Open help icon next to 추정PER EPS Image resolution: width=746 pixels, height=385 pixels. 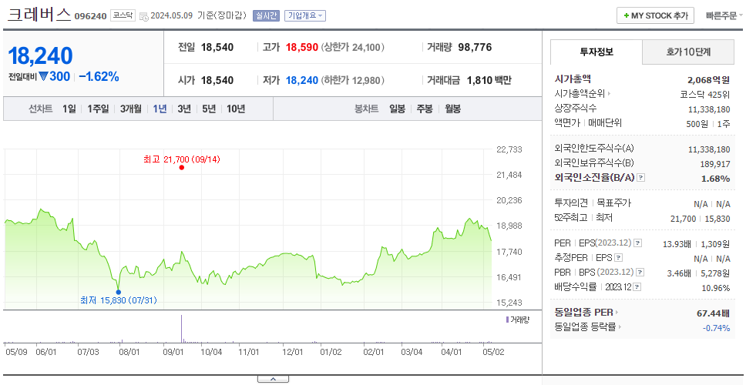[618, 258]
